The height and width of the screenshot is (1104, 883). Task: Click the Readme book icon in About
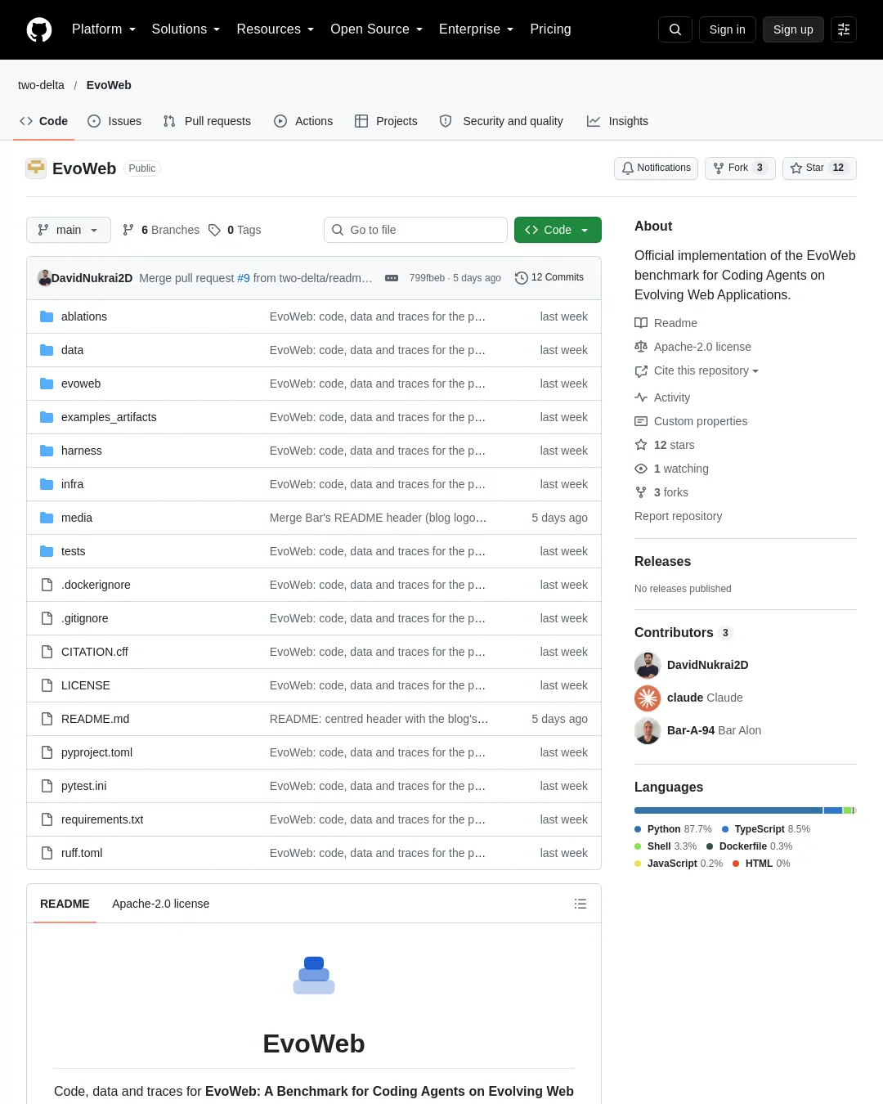641,323
